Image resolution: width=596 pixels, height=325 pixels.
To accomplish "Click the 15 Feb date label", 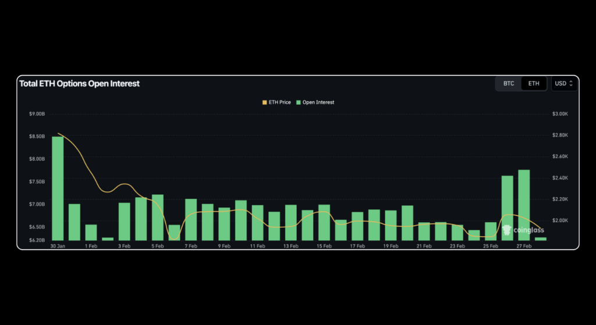I will coord(324,246).
